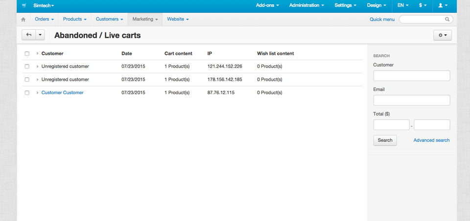Viewport: 470px width, 221px height.
Task: Toggle the select-all header checkbox
Action: (27, 54)
